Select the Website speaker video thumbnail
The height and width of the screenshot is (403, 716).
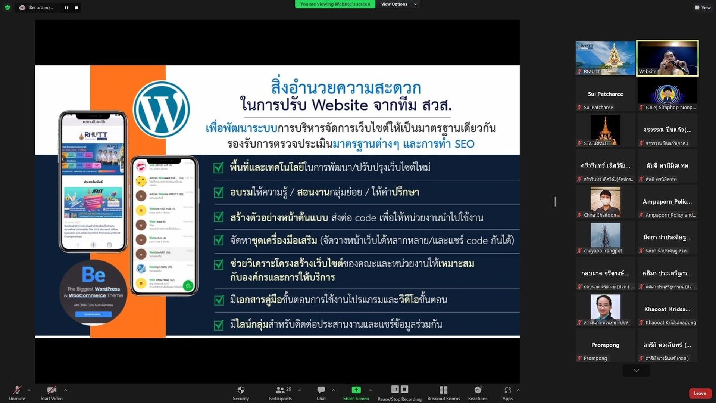(x=667, y=58)
